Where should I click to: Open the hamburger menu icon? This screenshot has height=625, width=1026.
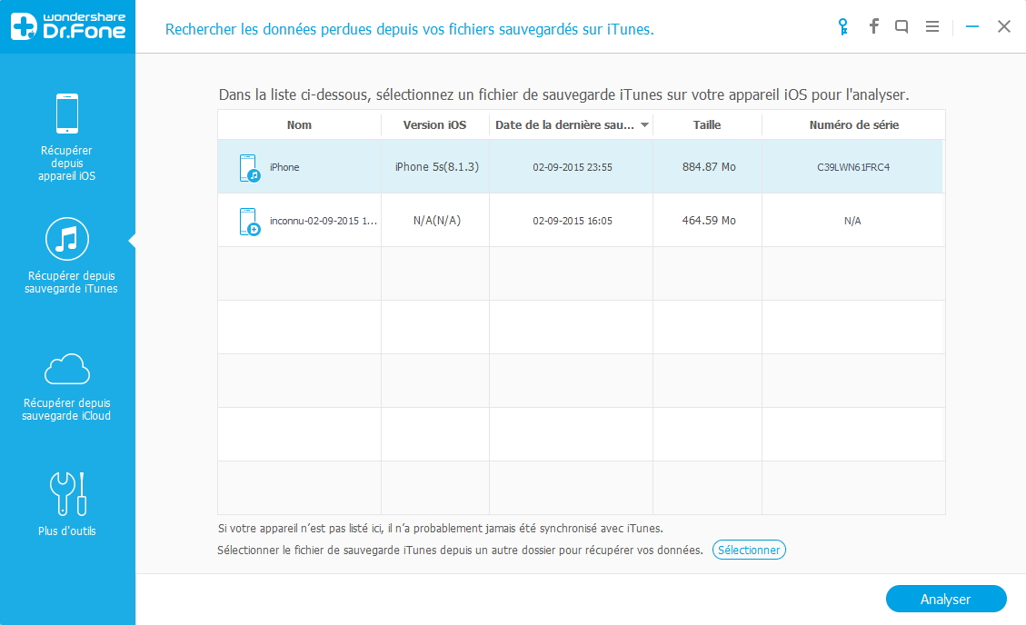coord(931,26)
